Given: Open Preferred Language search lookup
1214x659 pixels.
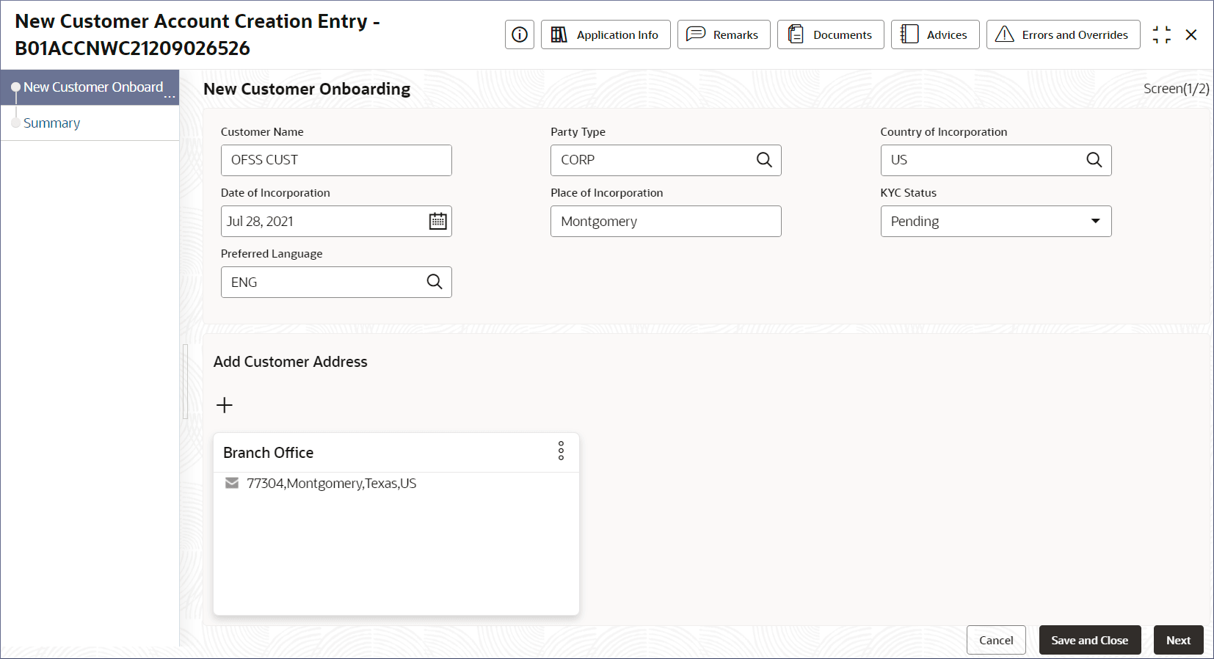Looking at the screenshot, I should (x=435, y=282).
